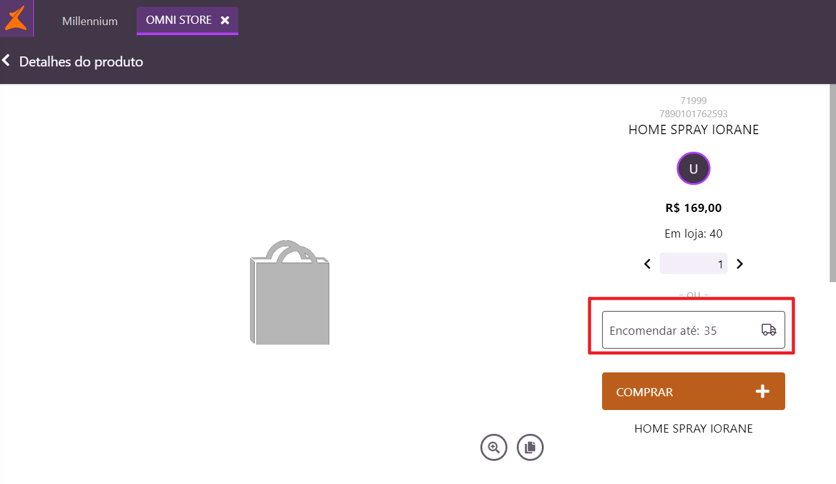Click the copy documents icon below image
The image size is (836, 484).
530,448
